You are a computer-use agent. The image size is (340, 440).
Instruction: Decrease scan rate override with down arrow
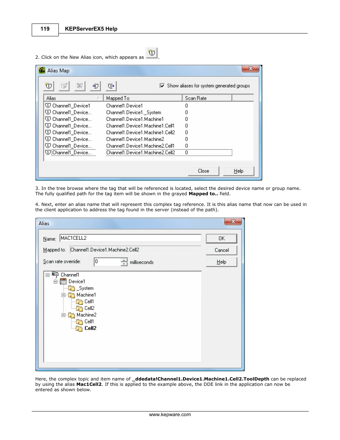pyautogui.click(x=124, y=264)
